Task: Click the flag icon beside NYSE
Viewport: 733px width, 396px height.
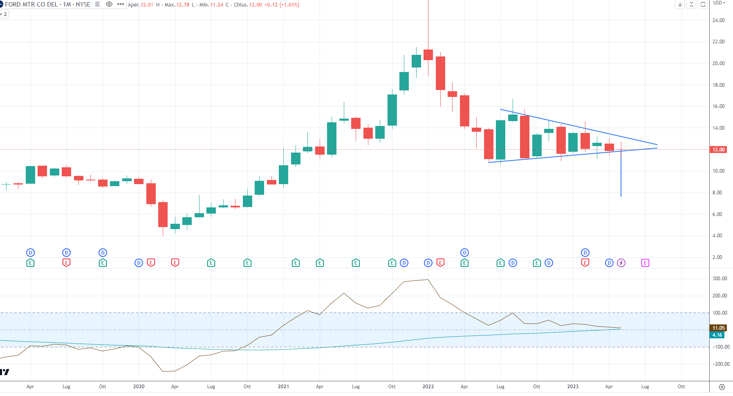Action: 98,4
